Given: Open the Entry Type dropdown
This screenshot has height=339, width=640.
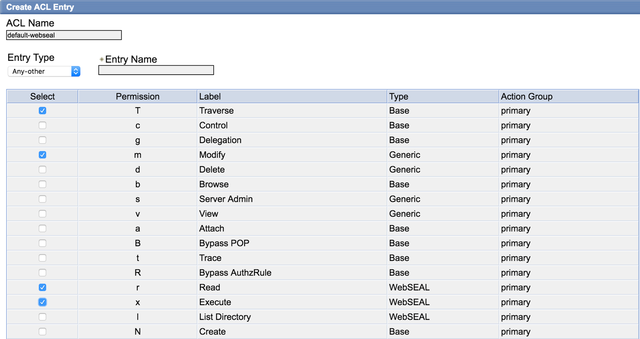Looking at the screenshot, I should (x=43, y=71).
